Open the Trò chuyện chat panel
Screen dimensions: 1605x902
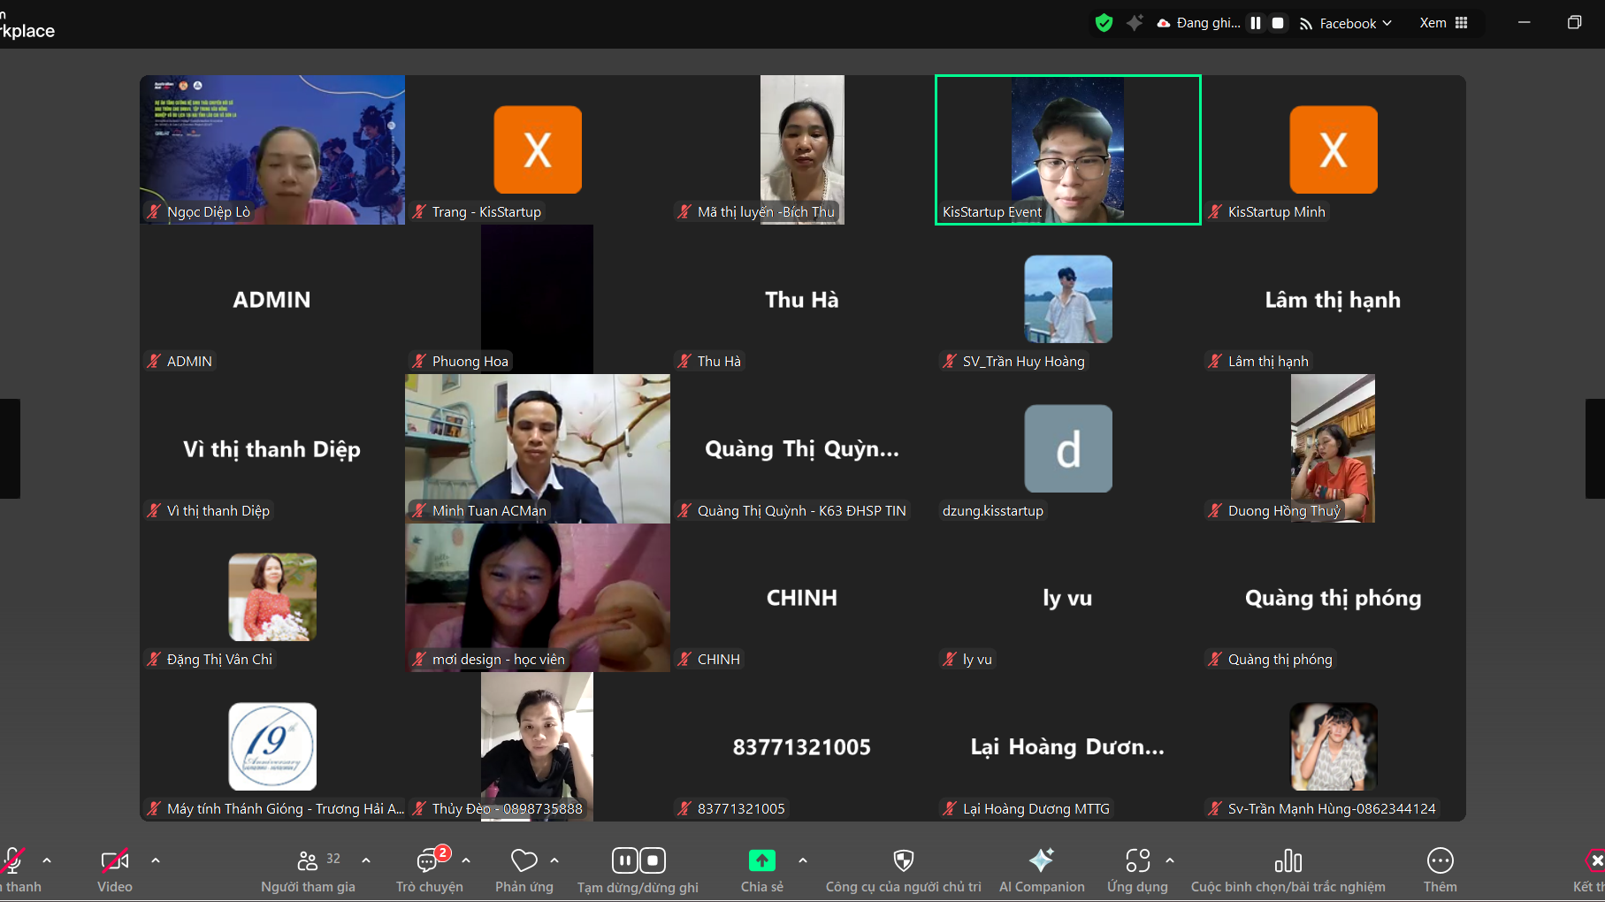[429, 860]
